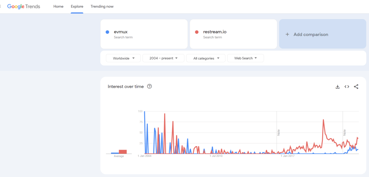Click the 'Interest over time' heading

tap(126, 86)
